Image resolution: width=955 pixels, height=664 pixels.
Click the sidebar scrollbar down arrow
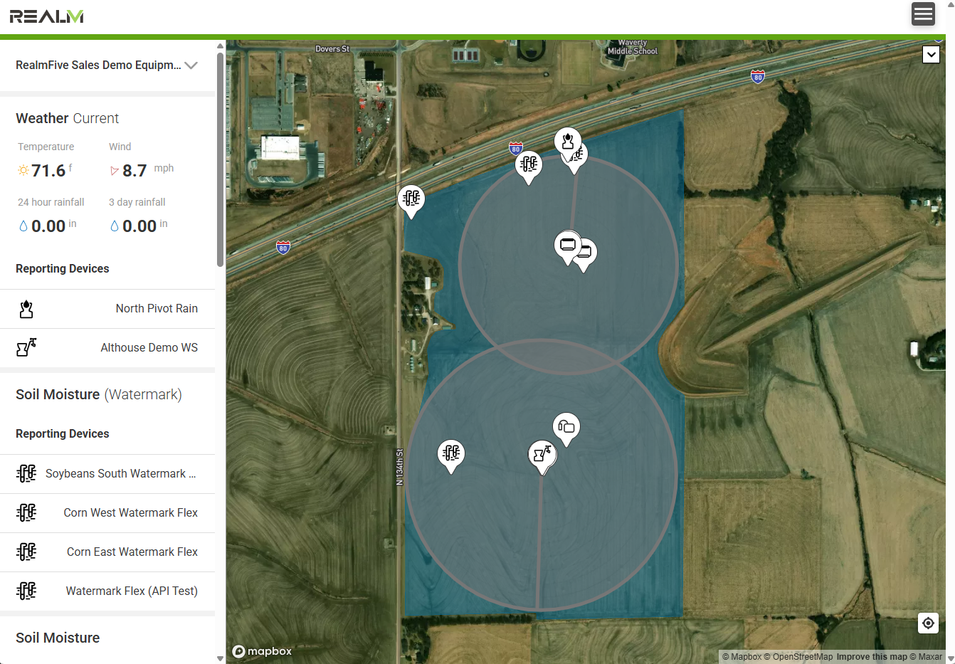[x=221, y=660]
